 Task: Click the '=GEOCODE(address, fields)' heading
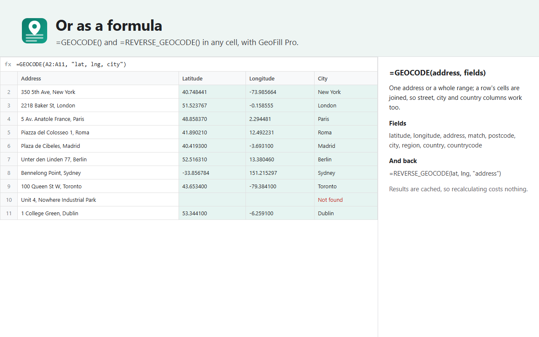tap(438, 73)
